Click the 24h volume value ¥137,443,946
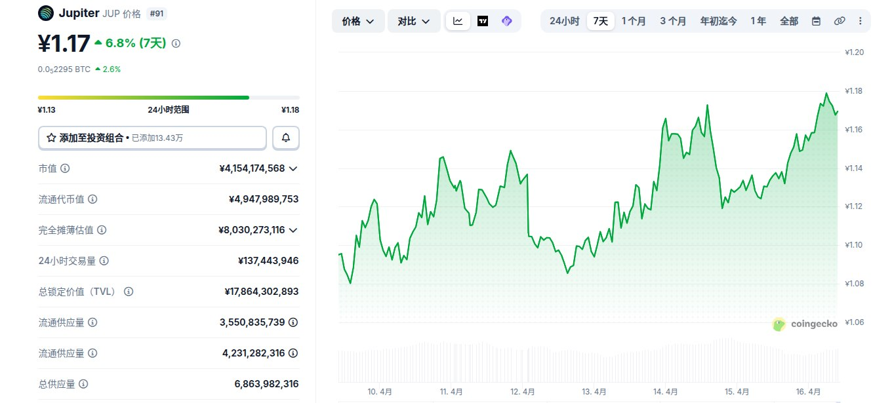Image resolution: width=892 pixels, height=403 pixels. [268, 261]
